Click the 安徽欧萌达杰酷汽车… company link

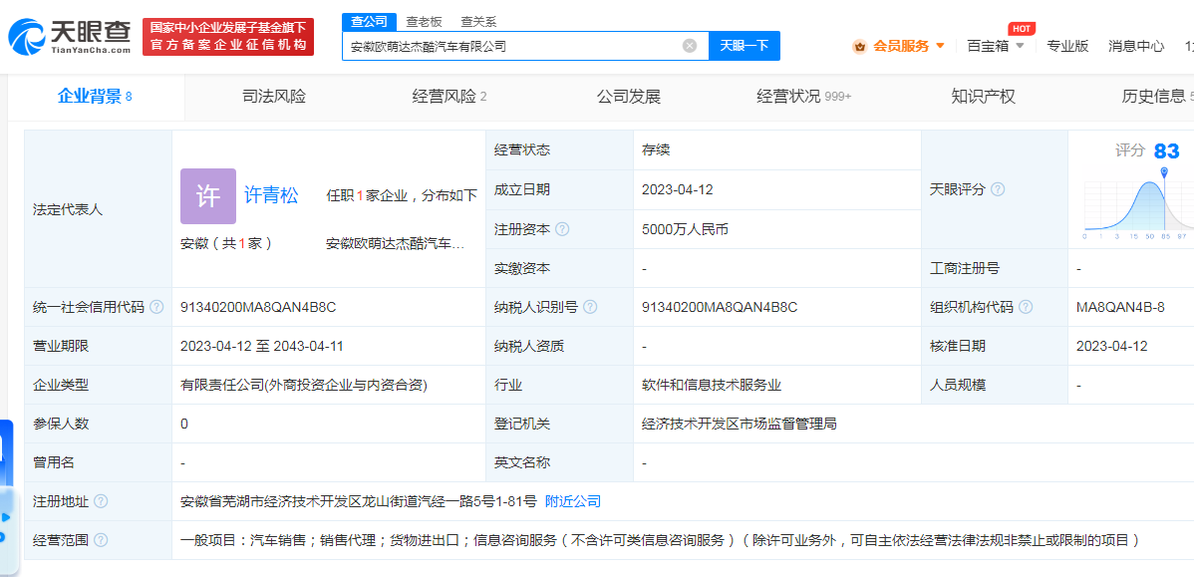tap(396, 243)
